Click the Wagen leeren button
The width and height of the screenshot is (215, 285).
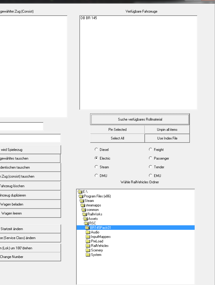pos(30,213)
